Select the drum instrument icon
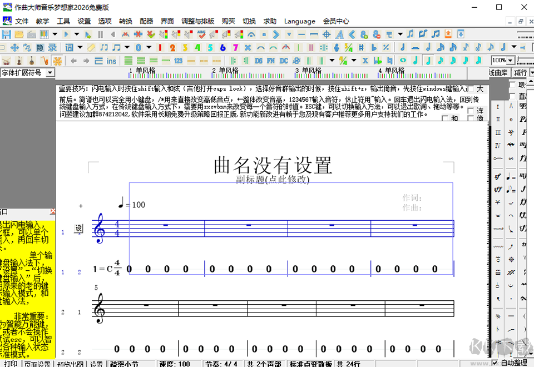Image resolution: width=534 pixels, height=367 pixels. point(7,61)
